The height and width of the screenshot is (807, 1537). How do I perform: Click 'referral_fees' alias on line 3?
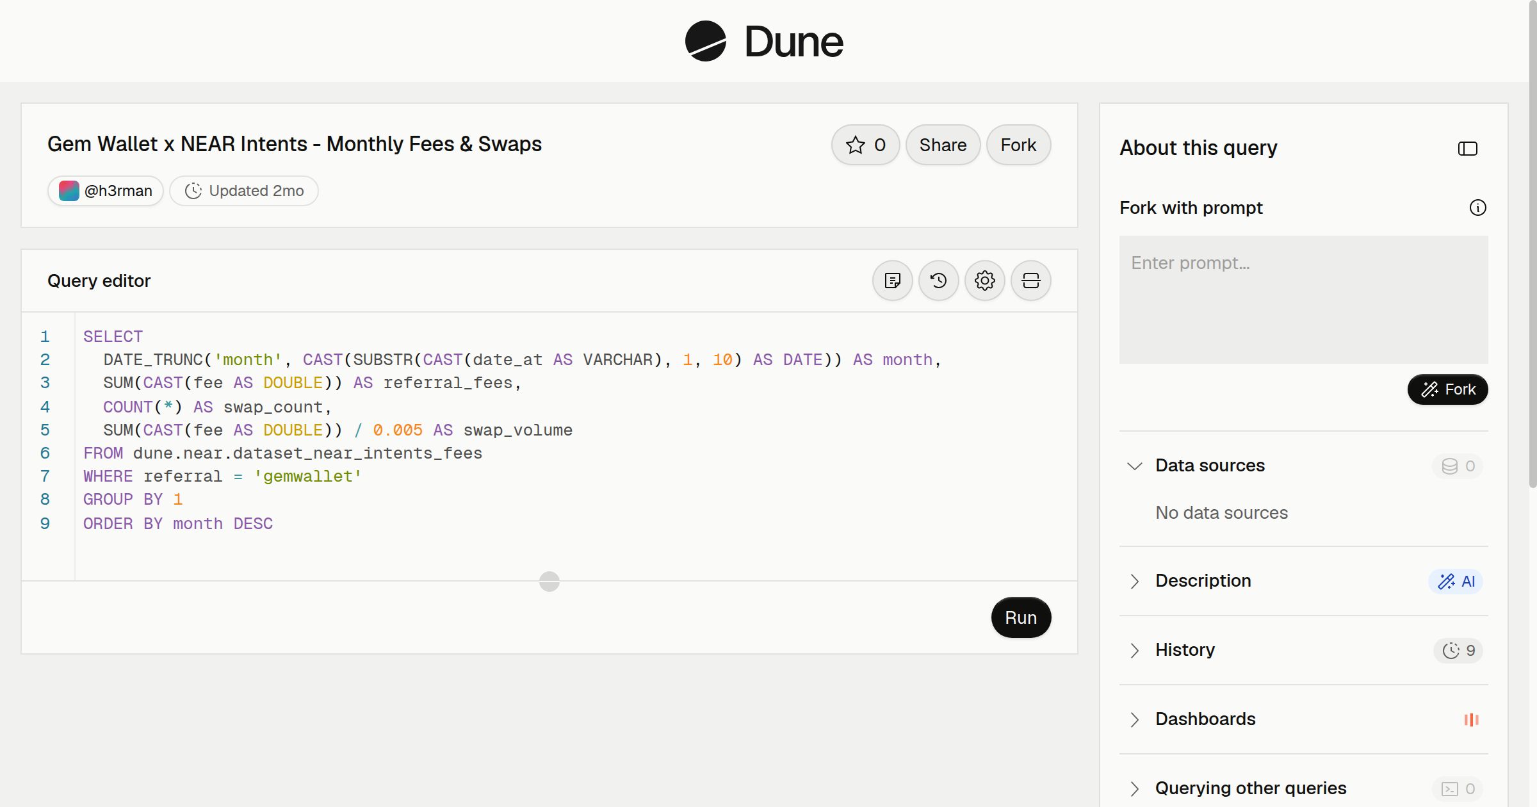(x=448, y=382)
